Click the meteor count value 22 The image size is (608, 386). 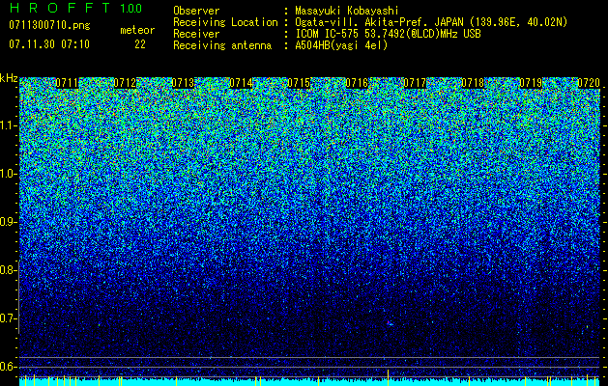point(140,44)
